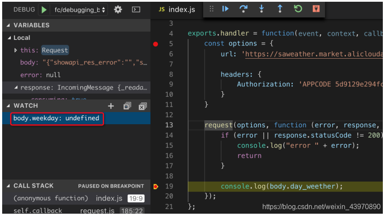Click the return statement line 16
The image size is (385, 215).
point(249,155)
